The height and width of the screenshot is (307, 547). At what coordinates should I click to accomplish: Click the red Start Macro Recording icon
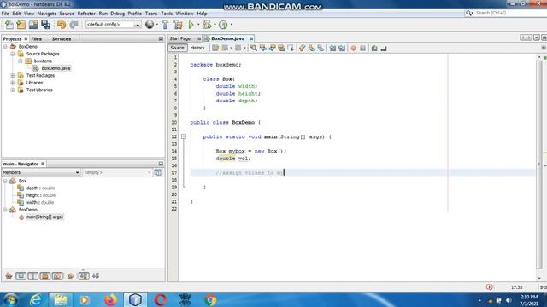(x=353, y=48)
